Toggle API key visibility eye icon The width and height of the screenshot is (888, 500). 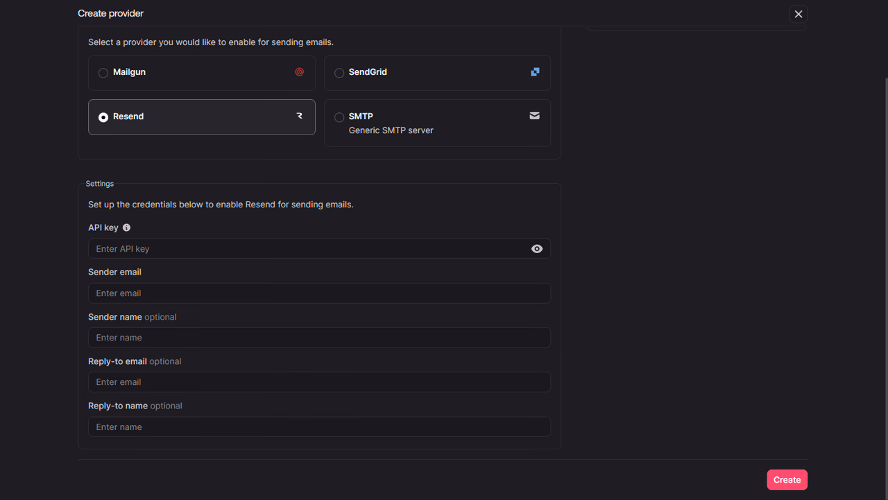[537, 249]
